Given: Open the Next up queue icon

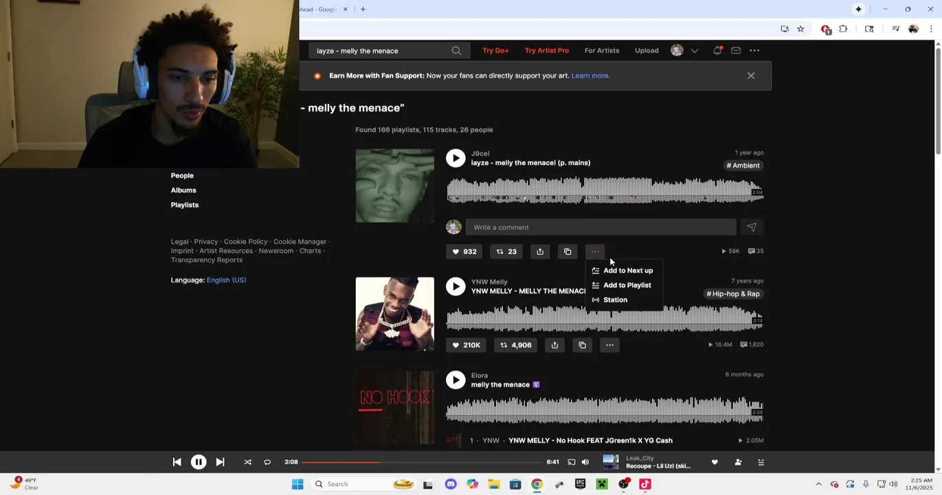Looking at the screenshot, I should [x=761, y=462].
